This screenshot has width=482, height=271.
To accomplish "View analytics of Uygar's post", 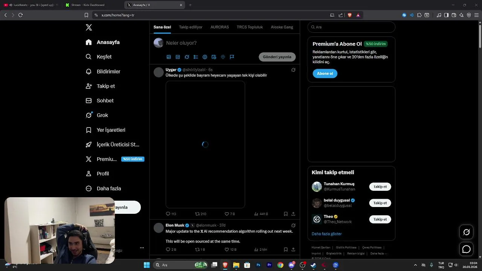I will (261, 214).
